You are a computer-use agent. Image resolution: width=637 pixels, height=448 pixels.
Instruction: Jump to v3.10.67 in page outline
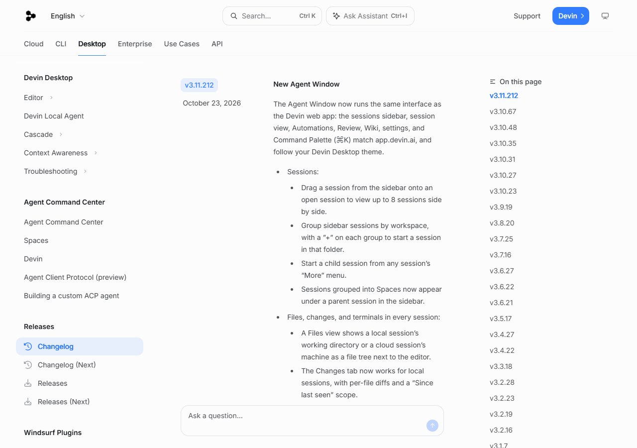pos(503,112)
